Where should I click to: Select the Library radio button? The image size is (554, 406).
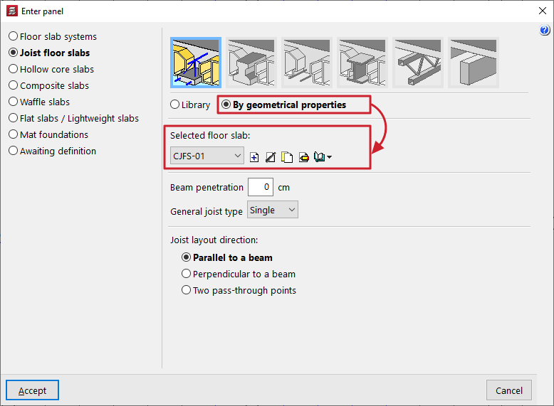point(190,105)
